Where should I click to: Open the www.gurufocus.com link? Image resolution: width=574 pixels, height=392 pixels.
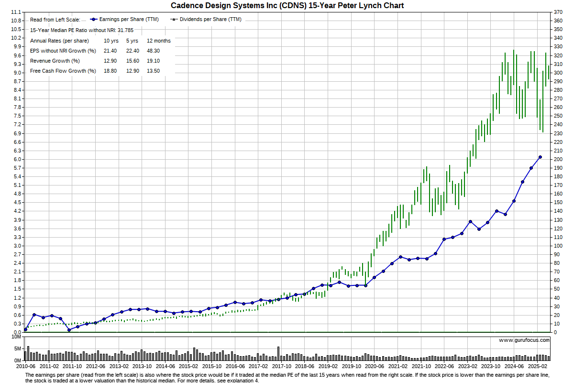[x=524, y=340]
